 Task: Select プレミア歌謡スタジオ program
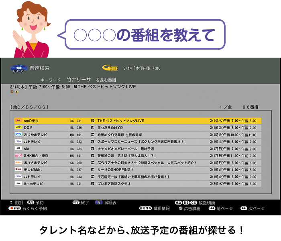(138, 184)
